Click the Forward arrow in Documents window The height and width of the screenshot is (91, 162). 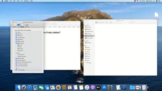coord(88,22)
